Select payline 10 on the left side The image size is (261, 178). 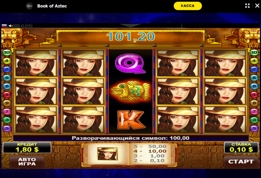7,52
